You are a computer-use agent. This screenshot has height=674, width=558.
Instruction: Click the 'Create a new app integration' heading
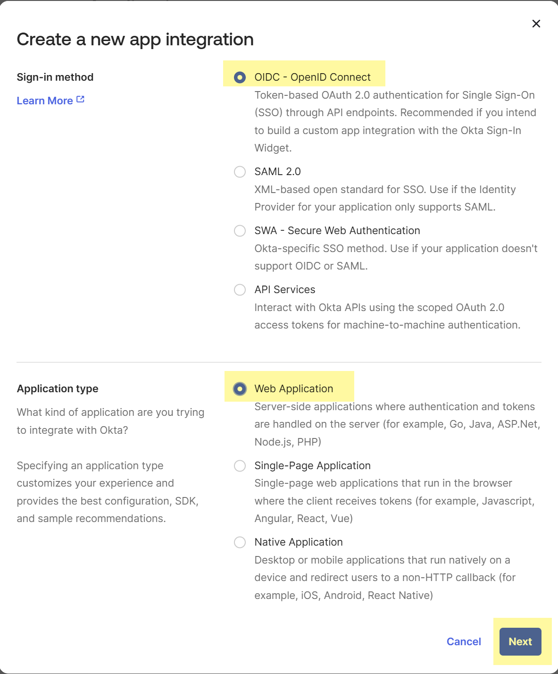point(135,39)
